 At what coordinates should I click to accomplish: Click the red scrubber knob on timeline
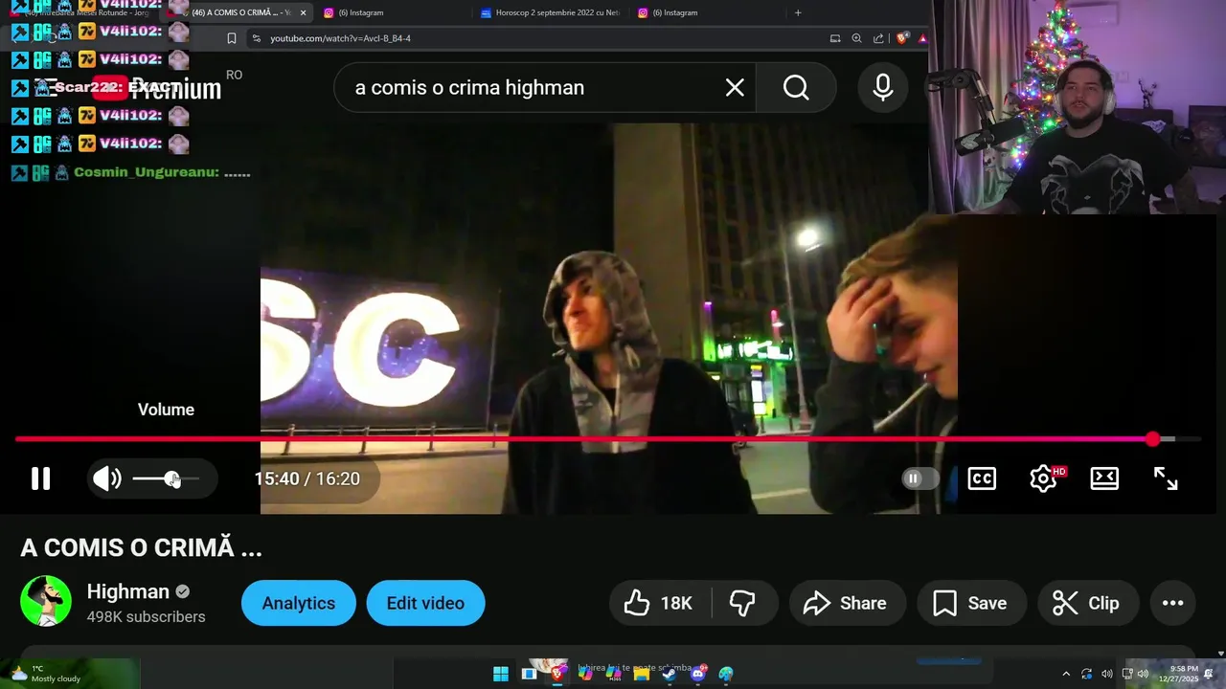(1153, 439)
